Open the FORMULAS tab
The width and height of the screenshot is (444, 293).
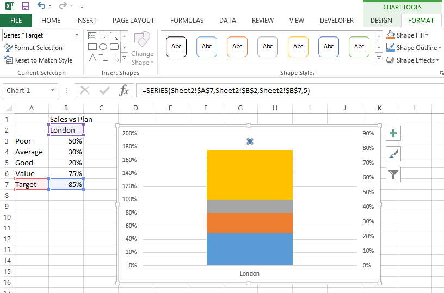point(187,20)
